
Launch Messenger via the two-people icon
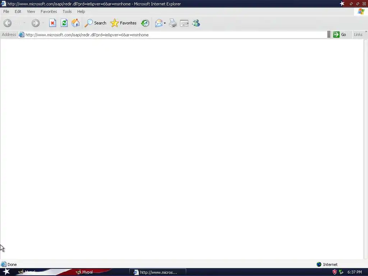[196, 23]
